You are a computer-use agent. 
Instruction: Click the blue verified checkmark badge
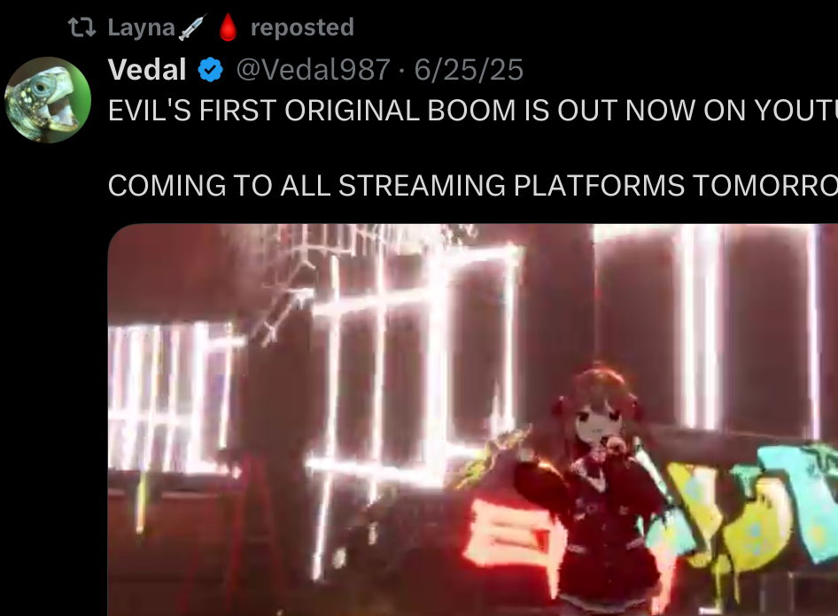211,69
